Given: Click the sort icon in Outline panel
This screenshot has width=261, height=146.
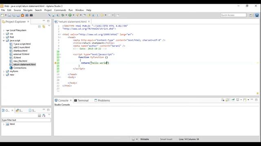Looking at the screenshot, I should click(44, 115).
